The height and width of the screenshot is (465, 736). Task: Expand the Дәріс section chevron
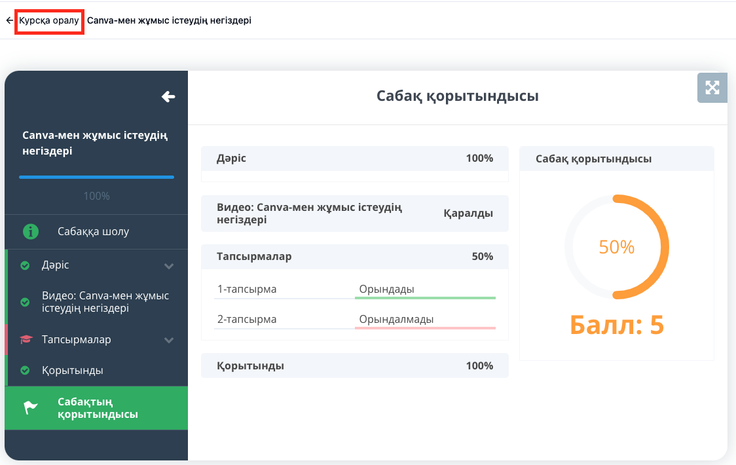169,266
